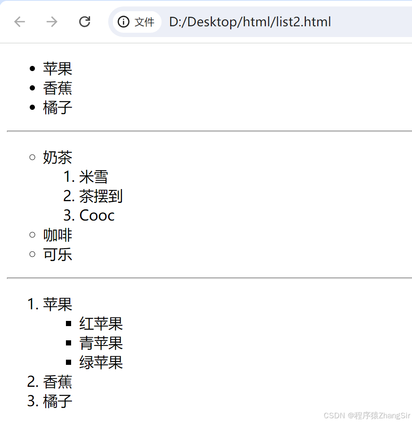Screen dimensions: 412x423
Task: Click 苹果 in the top bulleted list
Action: (x=57, y=68)
